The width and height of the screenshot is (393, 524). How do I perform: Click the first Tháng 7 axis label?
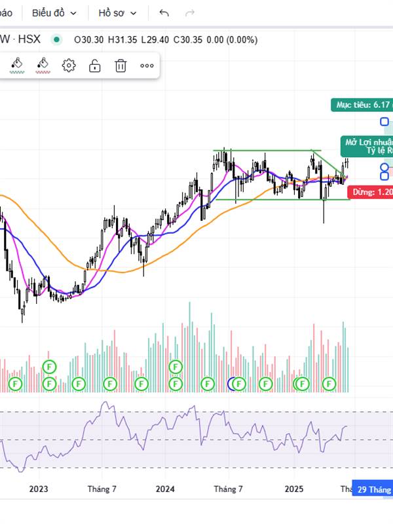click(x=102, y=489)
